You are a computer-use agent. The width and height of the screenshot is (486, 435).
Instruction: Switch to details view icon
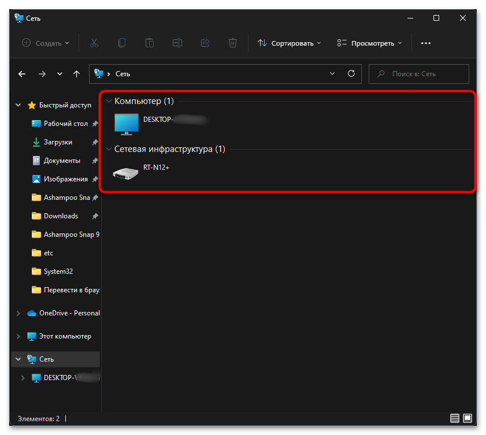tap(455, 418)
